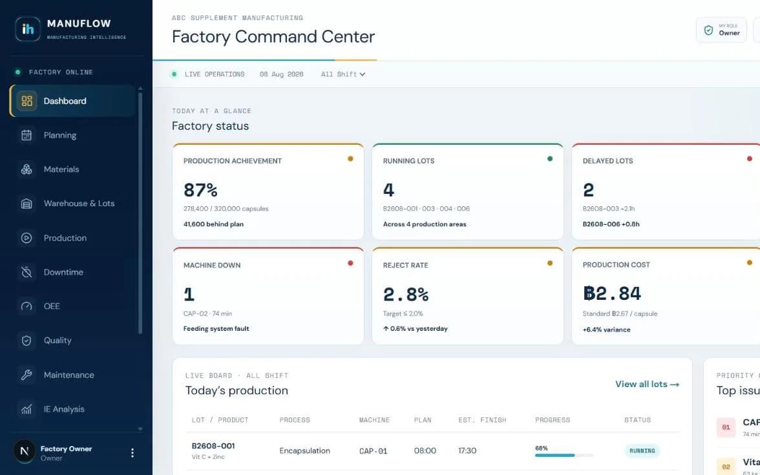Click the Live Operations green indicator
760x475 pixels.
tap(174, 74)
